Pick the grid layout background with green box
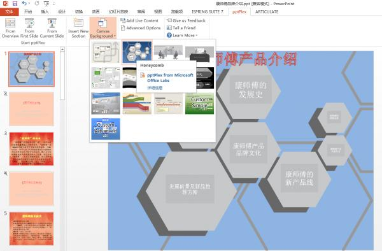This screenshot has width=382, height=251. [106, 78]
